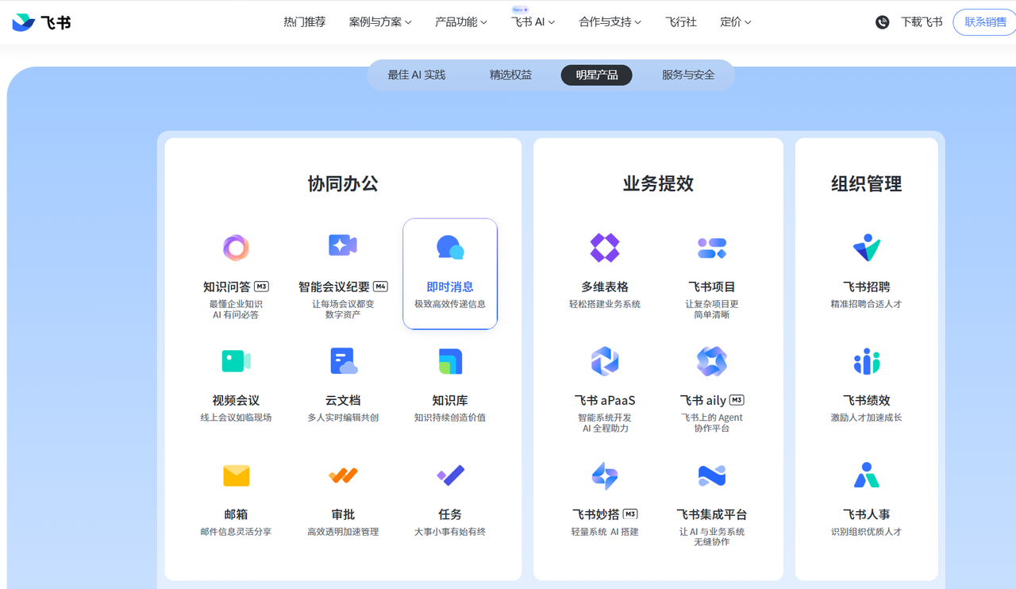This screenshot has width=1016, height=589.
Task: Select the 飞书集成平台 wave icon
Action: [712, 475]
